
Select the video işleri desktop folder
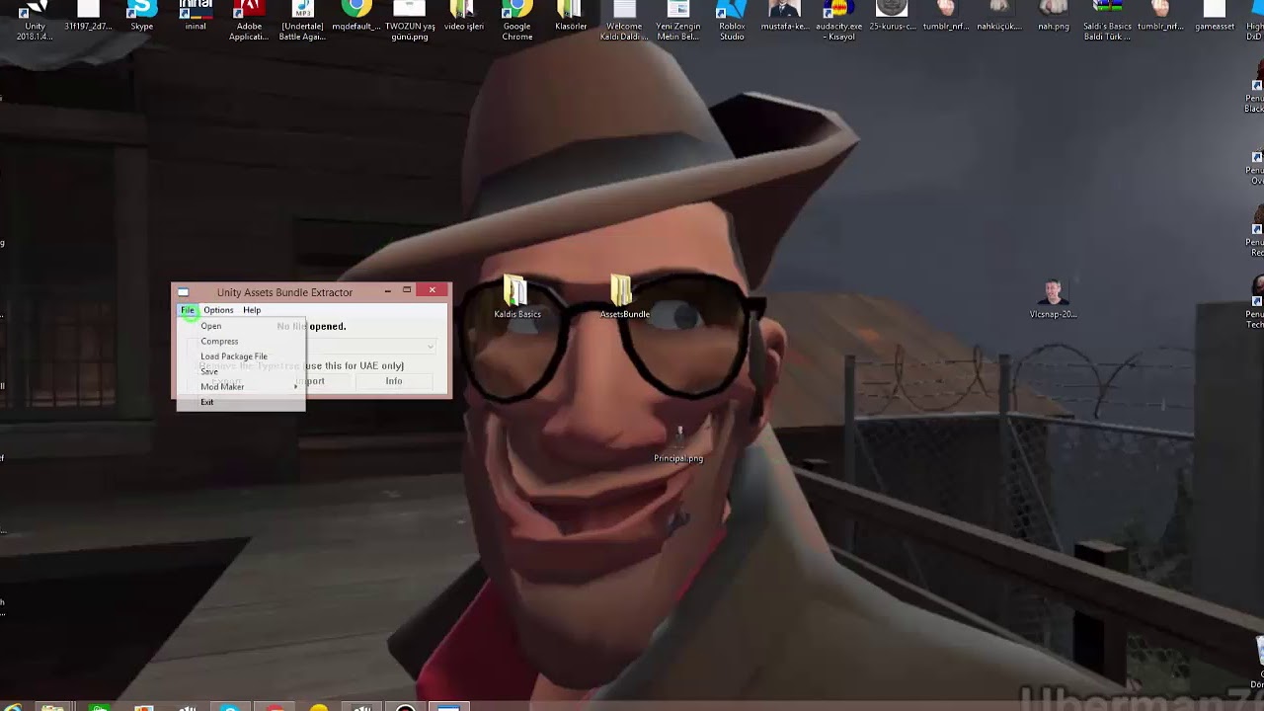[x=463, y=16]
